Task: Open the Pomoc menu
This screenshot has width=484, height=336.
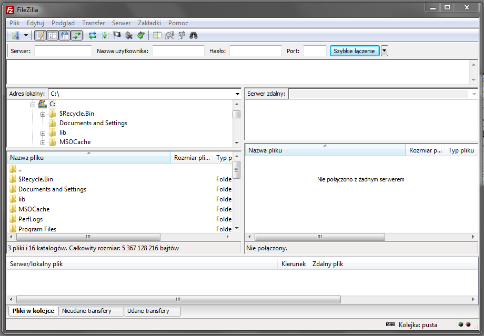Action: pos(178,23)
